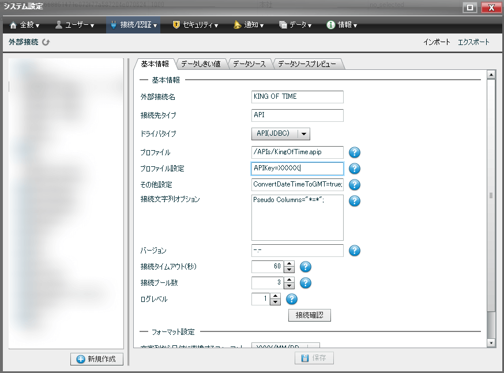The image size is (504, 373).
Task: Click the インポート link
Action: (437, 42)
